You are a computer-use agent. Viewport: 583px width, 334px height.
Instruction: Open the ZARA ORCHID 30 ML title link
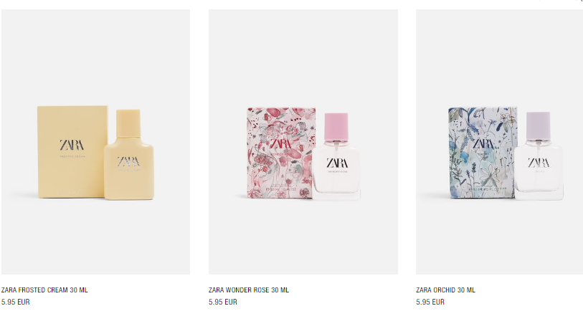pos(445,290)
